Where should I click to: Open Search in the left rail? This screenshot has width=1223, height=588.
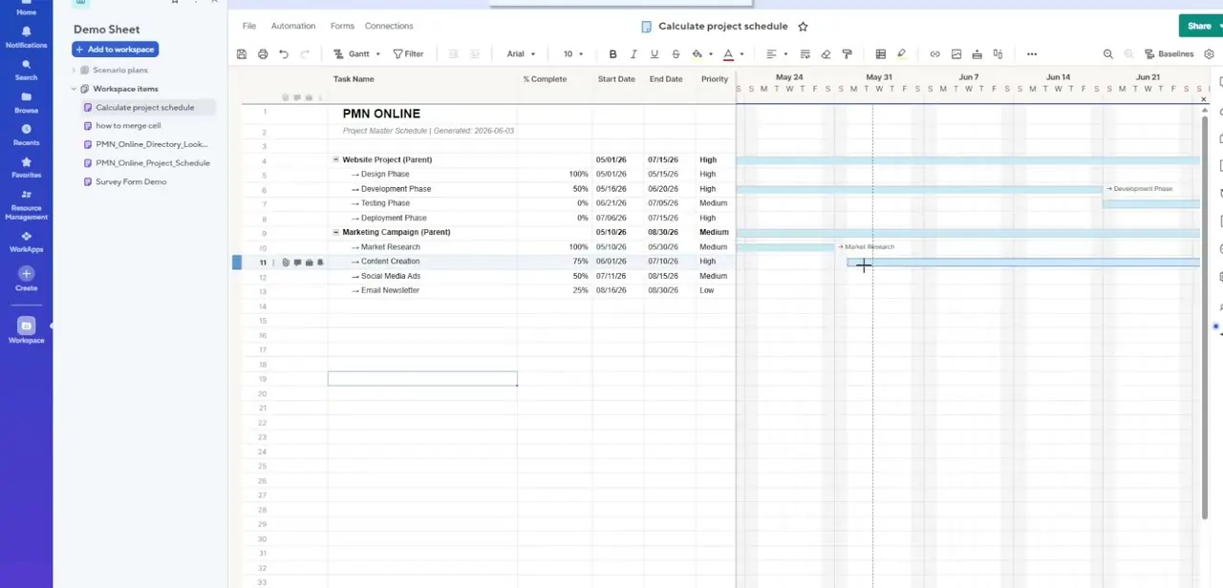(x=26, y=71)
